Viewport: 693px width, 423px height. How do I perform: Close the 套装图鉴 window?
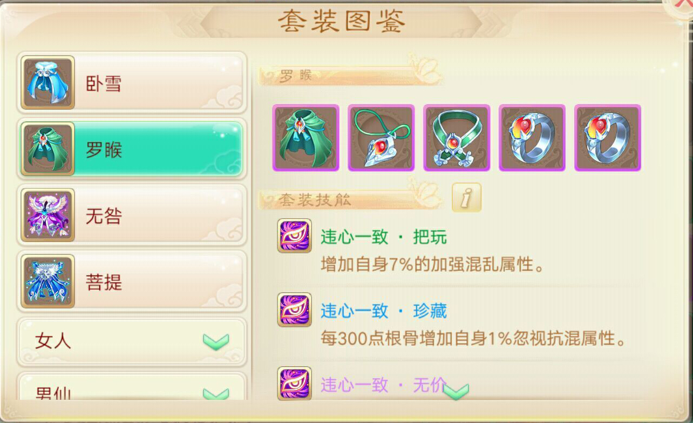(x=681, y=6)
